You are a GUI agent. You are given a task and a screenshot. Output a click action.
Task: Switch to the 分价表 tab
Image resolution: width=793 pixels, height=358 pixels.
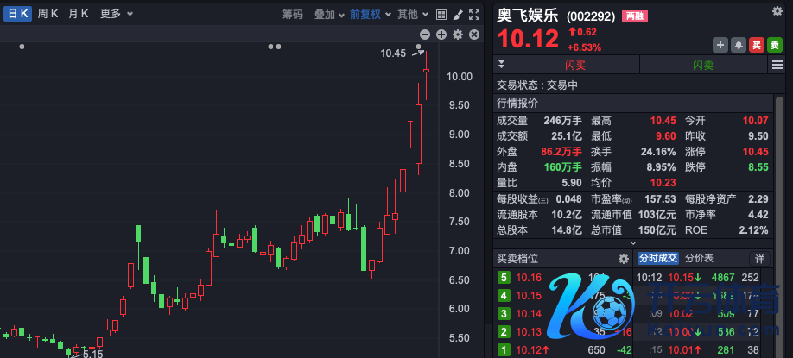coord(699,258)
